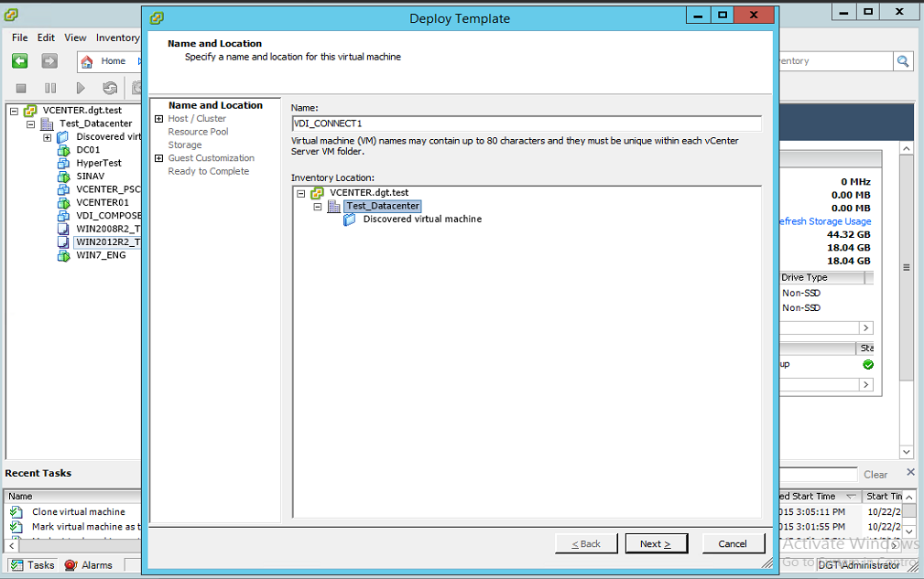The height and width of the screenshot is (579, 924).
Task: Click the Discovered virtual machine folder icon
Action: (x=350, y=220)
